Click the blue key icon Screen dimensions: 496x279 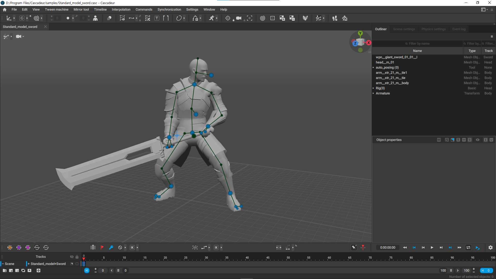111,247
